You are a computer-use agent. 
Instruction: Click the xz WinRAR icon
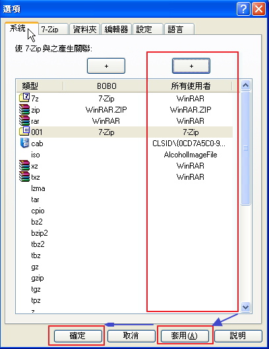tap(24, 165)
